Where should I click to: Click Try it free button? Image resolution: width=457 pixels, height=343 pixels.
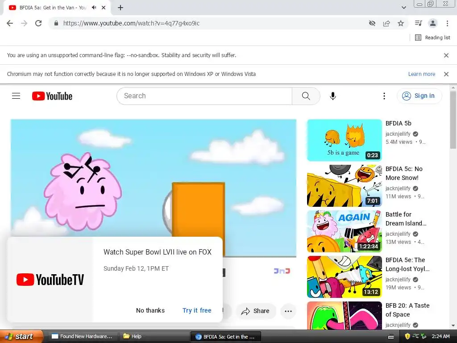[x=197, y=310]
